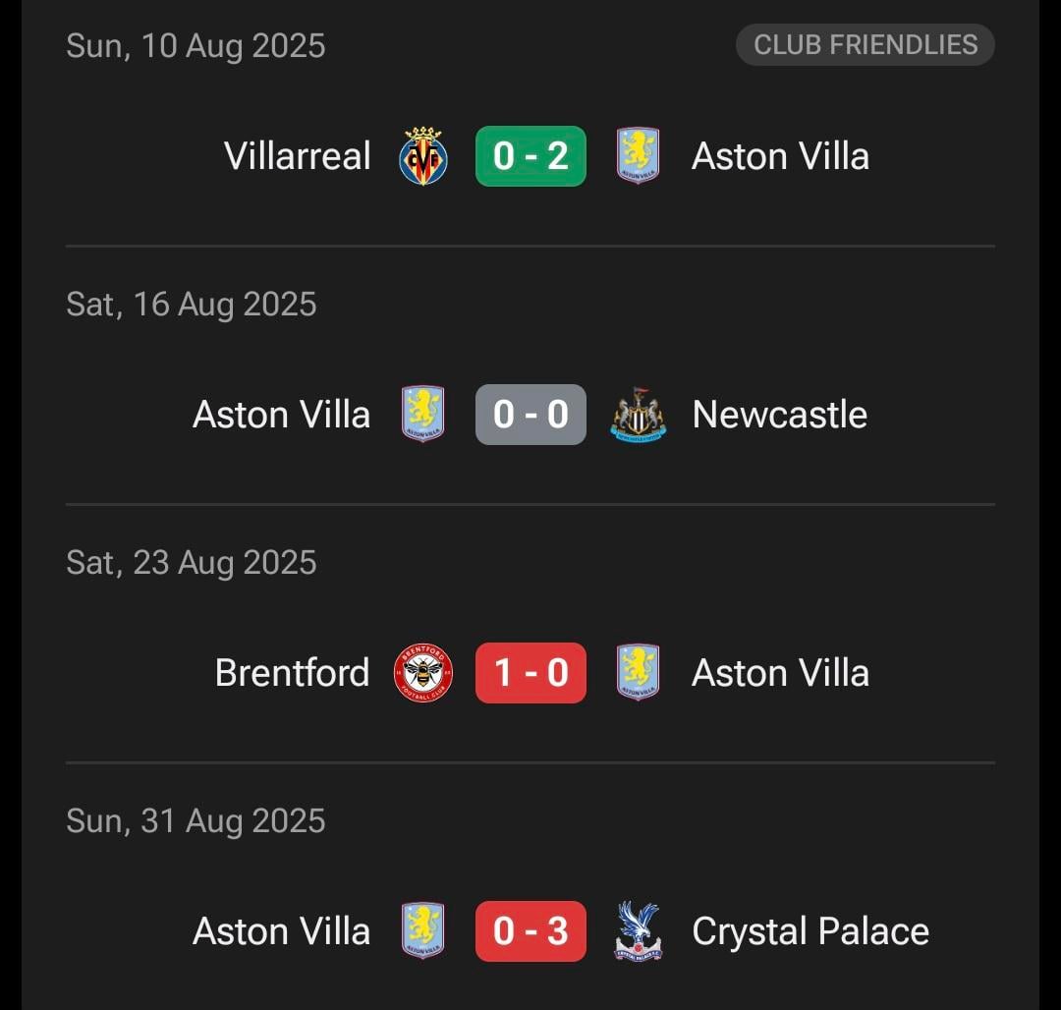The width and height of the screenshot is (1061, 1010).
Task: Tap the Newcastle team name
Action: [780, 415]
